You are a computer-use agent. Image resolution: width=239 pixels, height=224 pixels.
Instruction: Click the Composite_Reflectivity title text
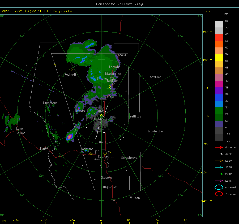pyautogui.click(x=119, y=4)
